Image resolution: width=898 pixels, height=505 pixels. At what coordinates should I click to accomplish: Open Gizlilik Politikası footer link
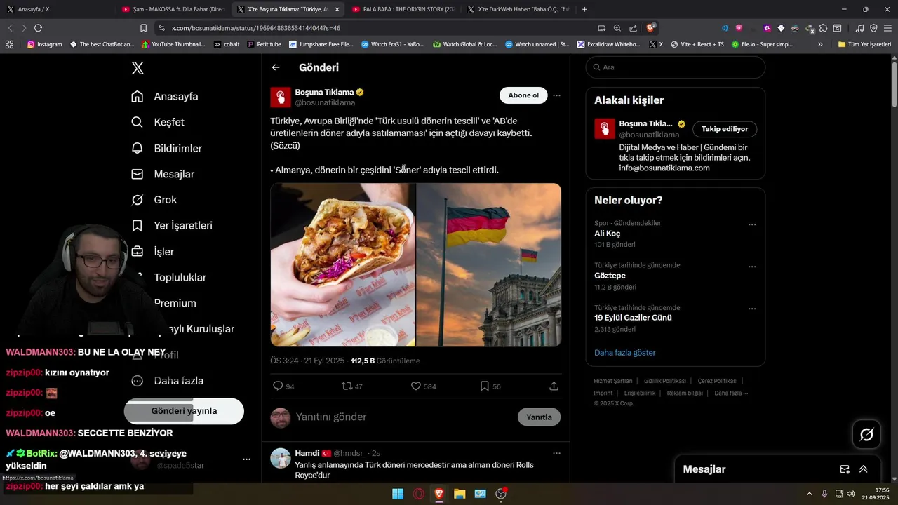click(x=664, y=381)
